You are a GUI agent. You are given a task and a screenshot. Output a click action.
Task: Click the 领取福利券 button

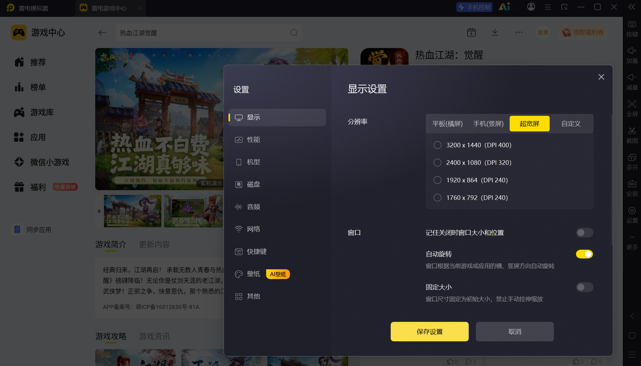click(583, 32)
